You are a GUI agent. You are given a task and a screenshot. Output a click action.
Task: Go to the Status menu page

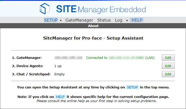click(104, 20)
